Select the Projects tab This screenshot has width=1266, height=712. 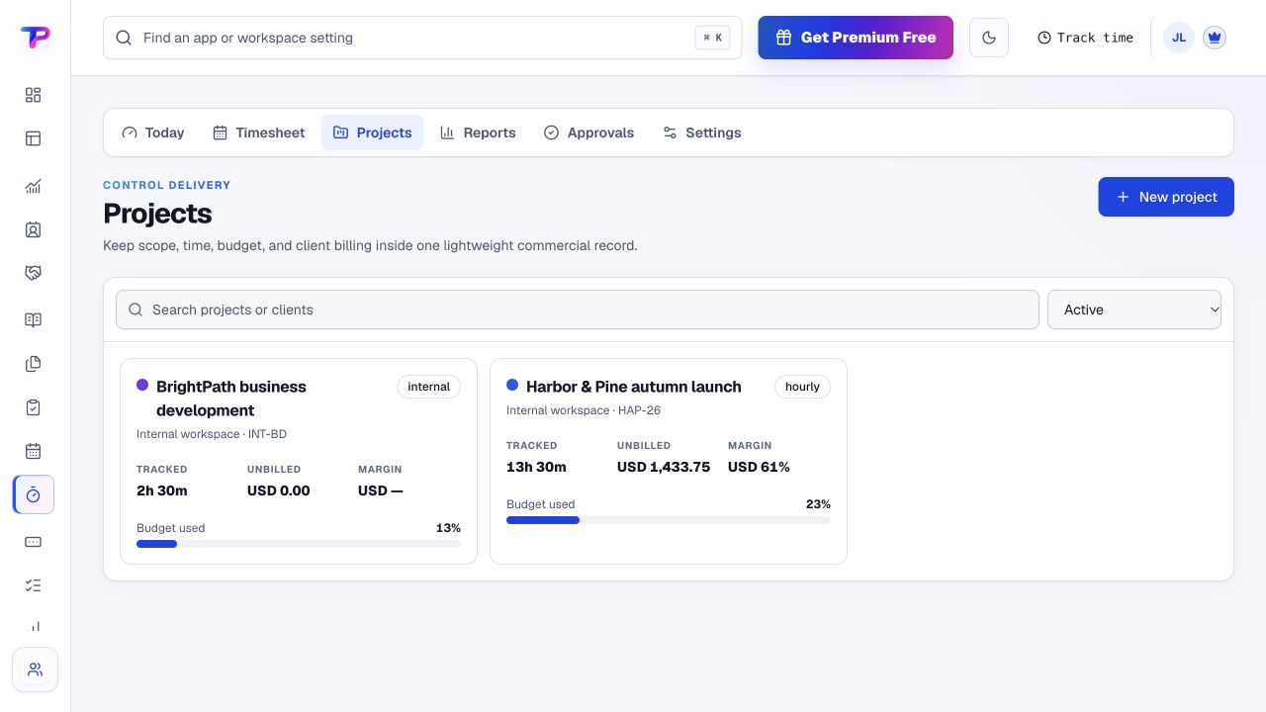click(x=373, y=133)
